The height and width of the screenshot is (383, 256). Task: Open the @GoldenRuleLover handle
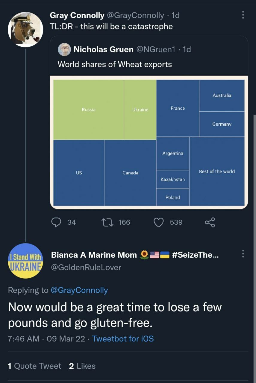86,267
